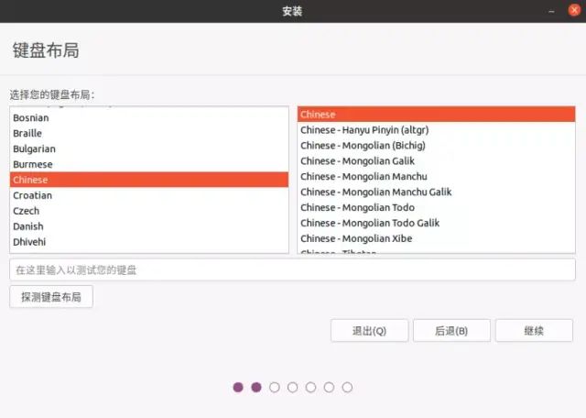Viewport: 586px width, 418px height.
Task: Click the 探测键盘布局 detect layout button
Action: point(51,298)
